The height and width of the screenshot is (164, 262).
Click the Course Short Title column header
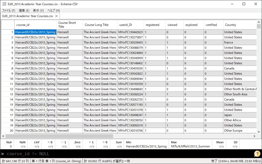[70, 25]
